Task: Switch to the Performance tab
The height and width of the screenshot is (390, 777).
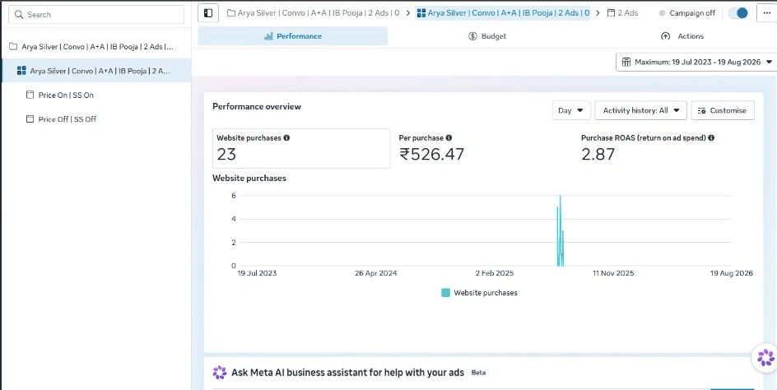Action: pyautogui.click(x=293, y=36)
